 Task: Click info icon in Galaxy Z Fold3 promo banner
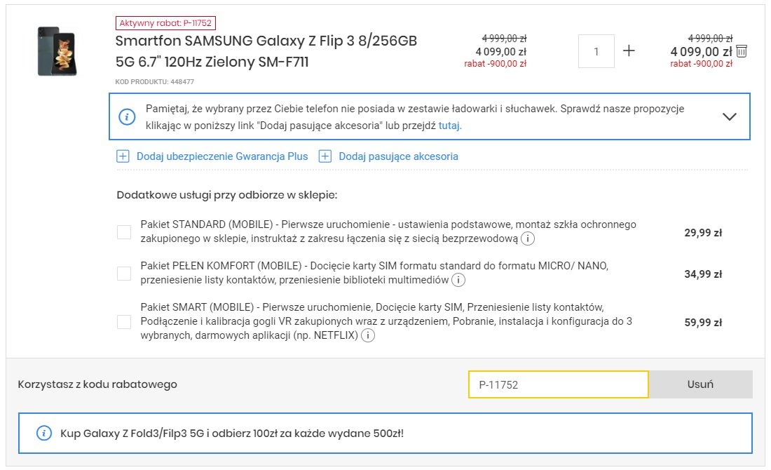(x=44, y=434)
